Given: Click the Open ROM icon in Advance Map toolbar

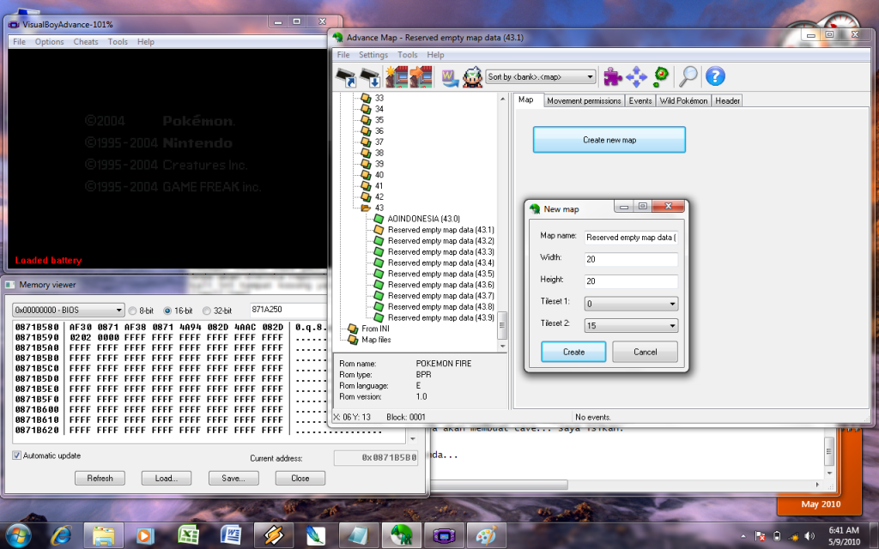Looking at the screenshot, I should (346, 76).
